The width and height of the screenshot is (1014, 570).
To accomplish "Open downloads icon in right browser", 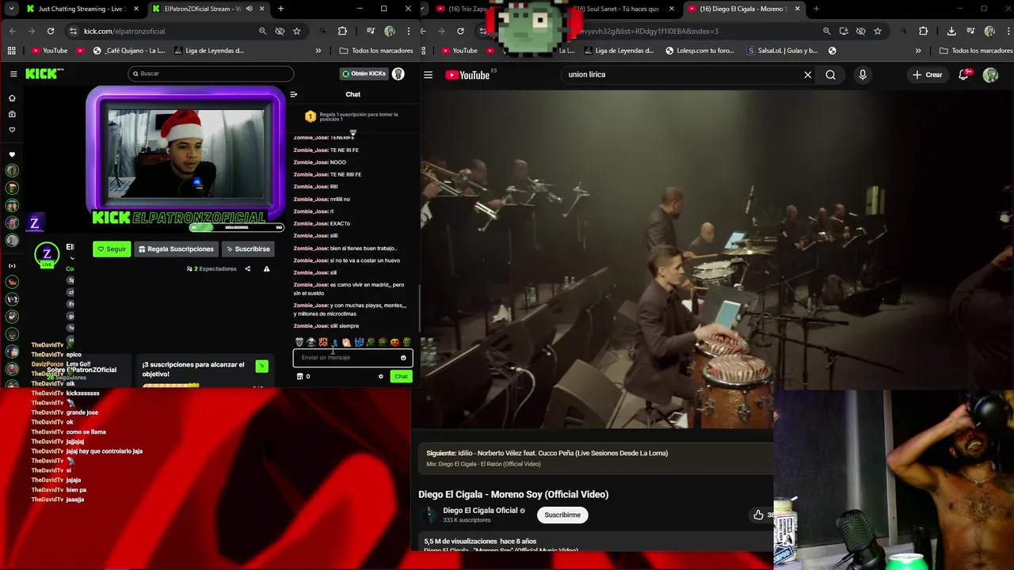I will 951,31.
